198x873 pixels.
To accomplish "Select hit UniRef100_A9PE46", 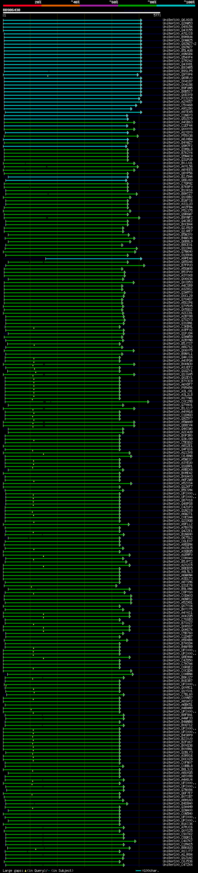I will 178,259.
